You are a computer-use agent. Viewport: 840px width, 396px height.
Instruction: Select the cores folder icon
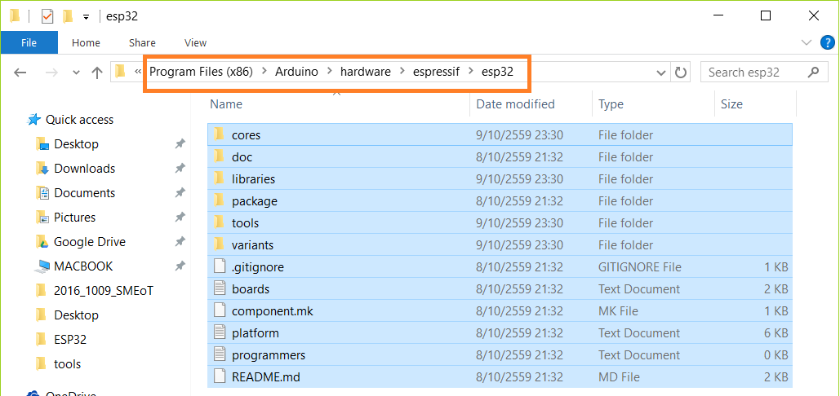(x=219, y=134)
